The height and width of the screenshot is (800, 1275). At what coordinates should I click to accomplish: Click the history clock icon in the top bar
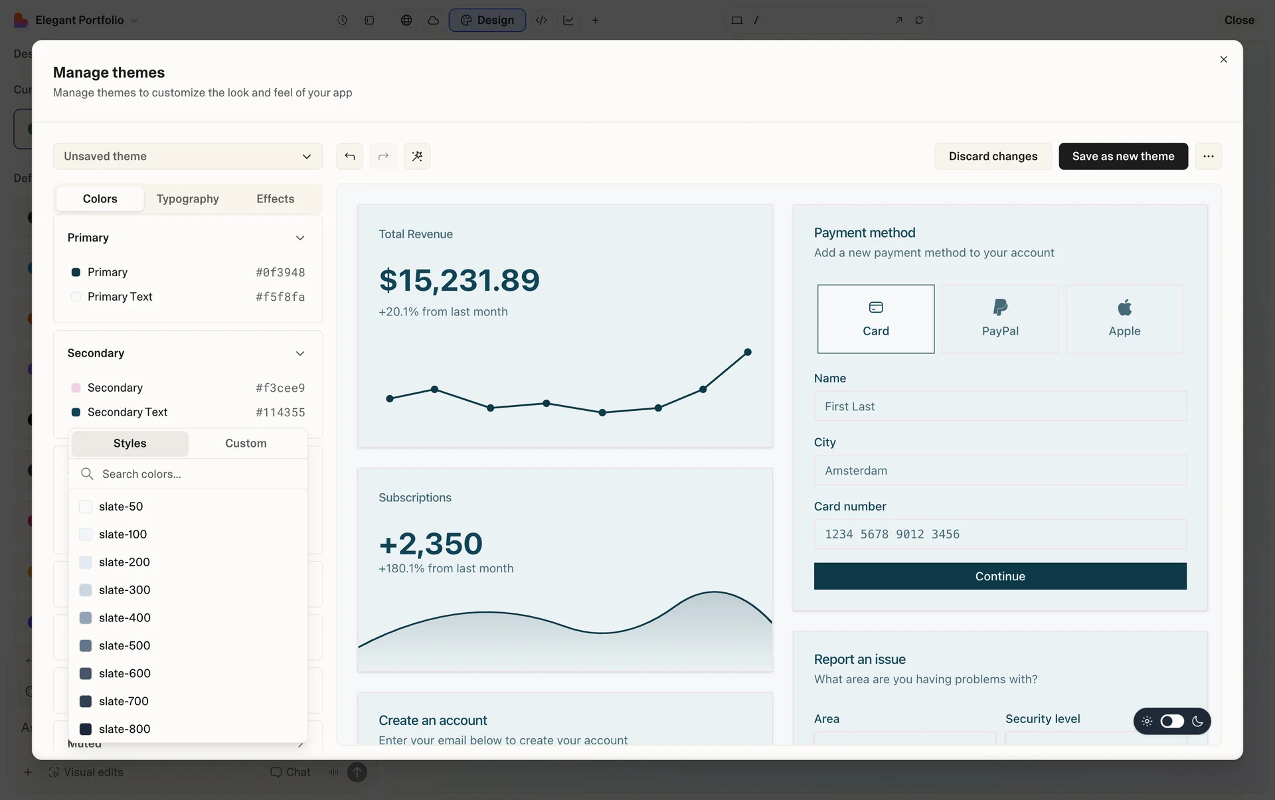(x=342, y=20)
